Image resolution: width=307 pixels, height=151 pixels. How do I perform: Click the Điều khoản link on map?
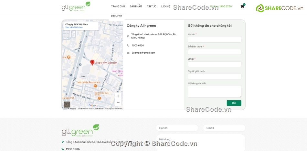[100, 108]
